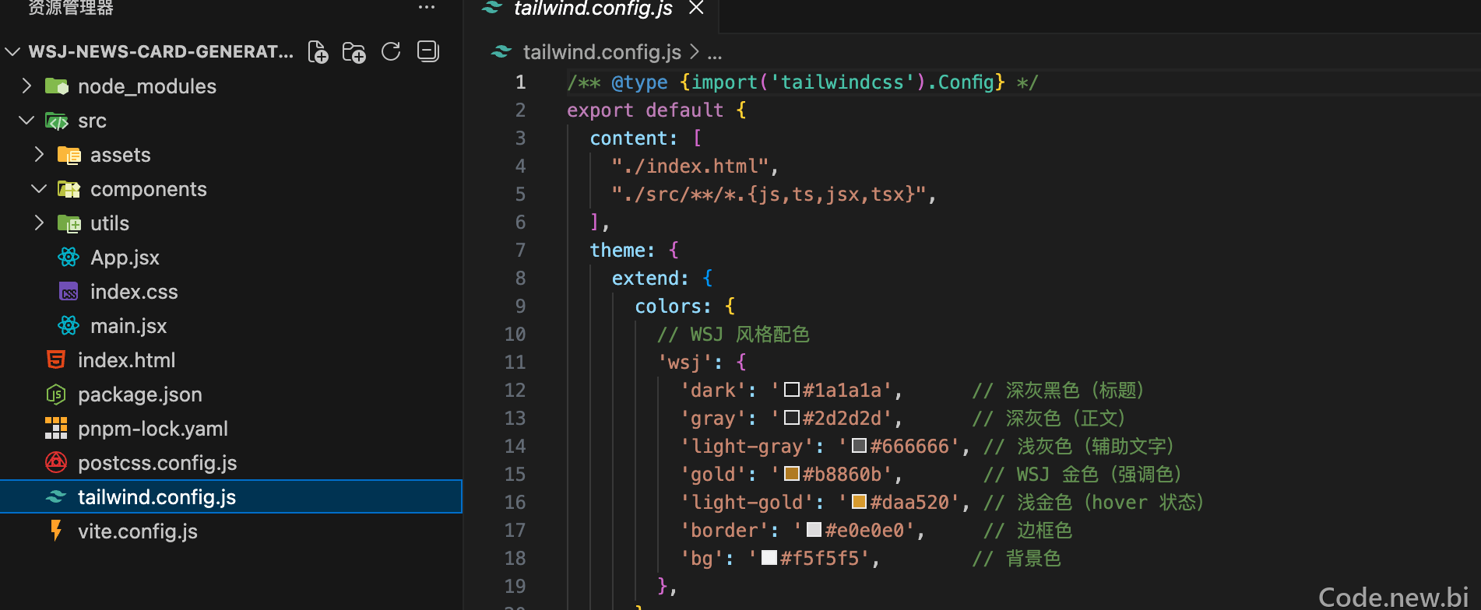Image resolution: width=1481 pixels, height=610 pixels.
Task: Open main.jsx file
Action: point(128,326)
